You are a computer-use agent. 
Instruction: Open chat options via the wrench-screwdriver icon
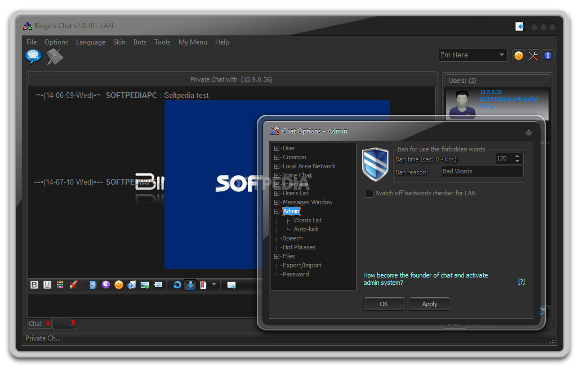(x=533, y=56)
